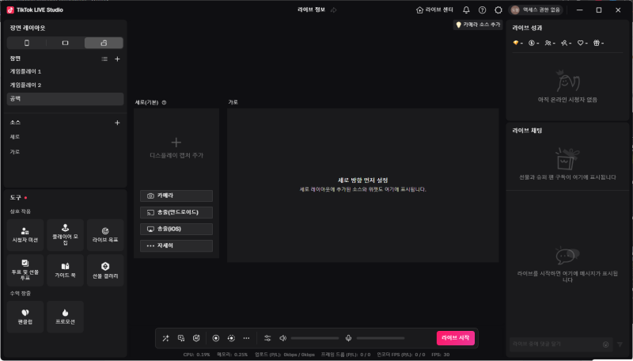Click the FPS: 30 status text
The height and width of the screenshot is (361, 633).
(441, 355)
